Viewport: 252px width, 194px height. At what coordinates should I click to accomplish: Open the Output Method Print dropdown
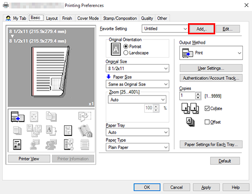tap(211, 53)
